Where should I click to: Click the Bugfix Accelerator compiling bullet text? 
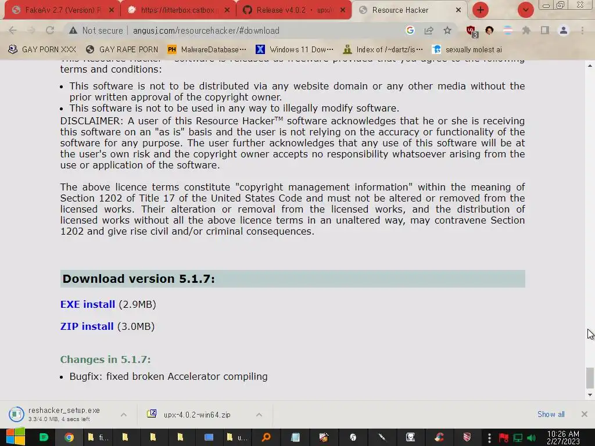[x=169, y=376]
